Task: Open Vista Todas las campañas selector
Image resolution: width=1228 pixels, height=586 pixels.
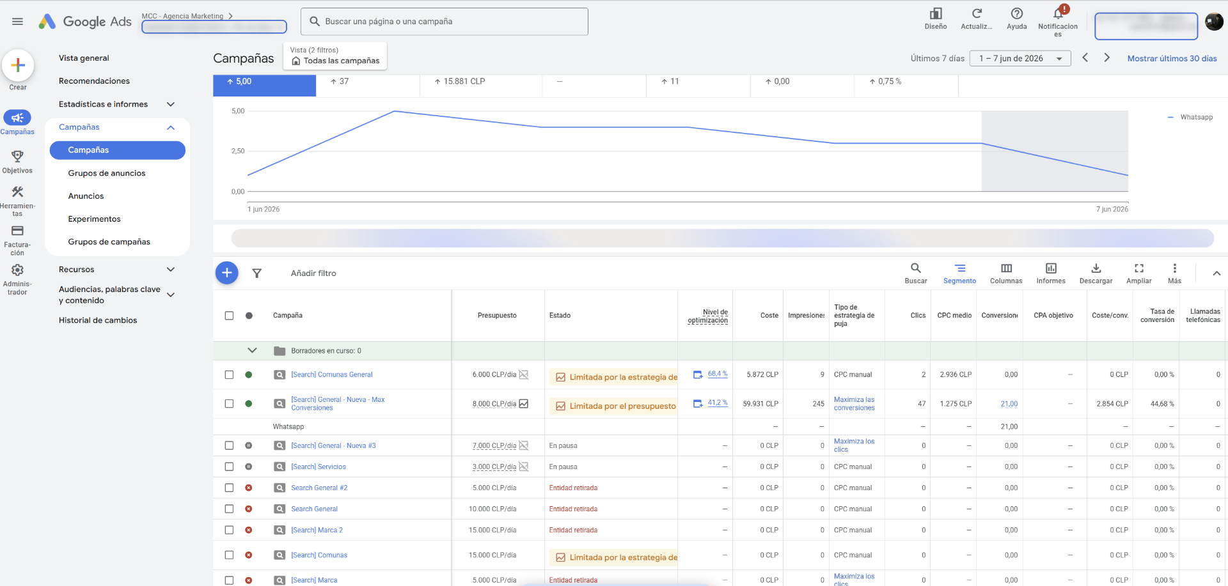Action: (x=335, y=56)
